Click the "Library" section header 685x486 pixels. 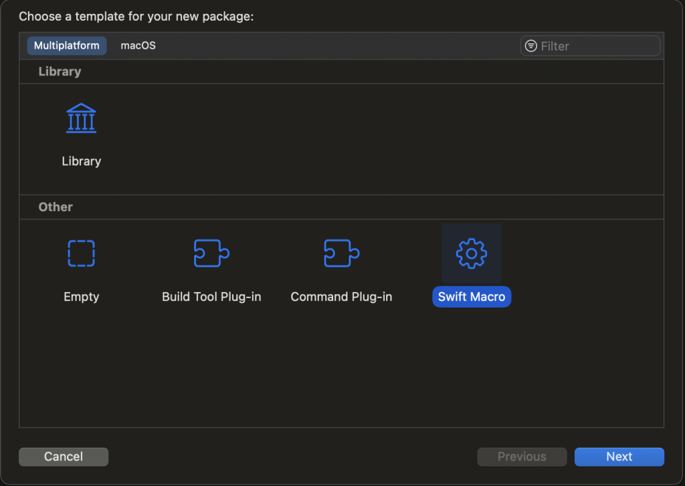60,72
